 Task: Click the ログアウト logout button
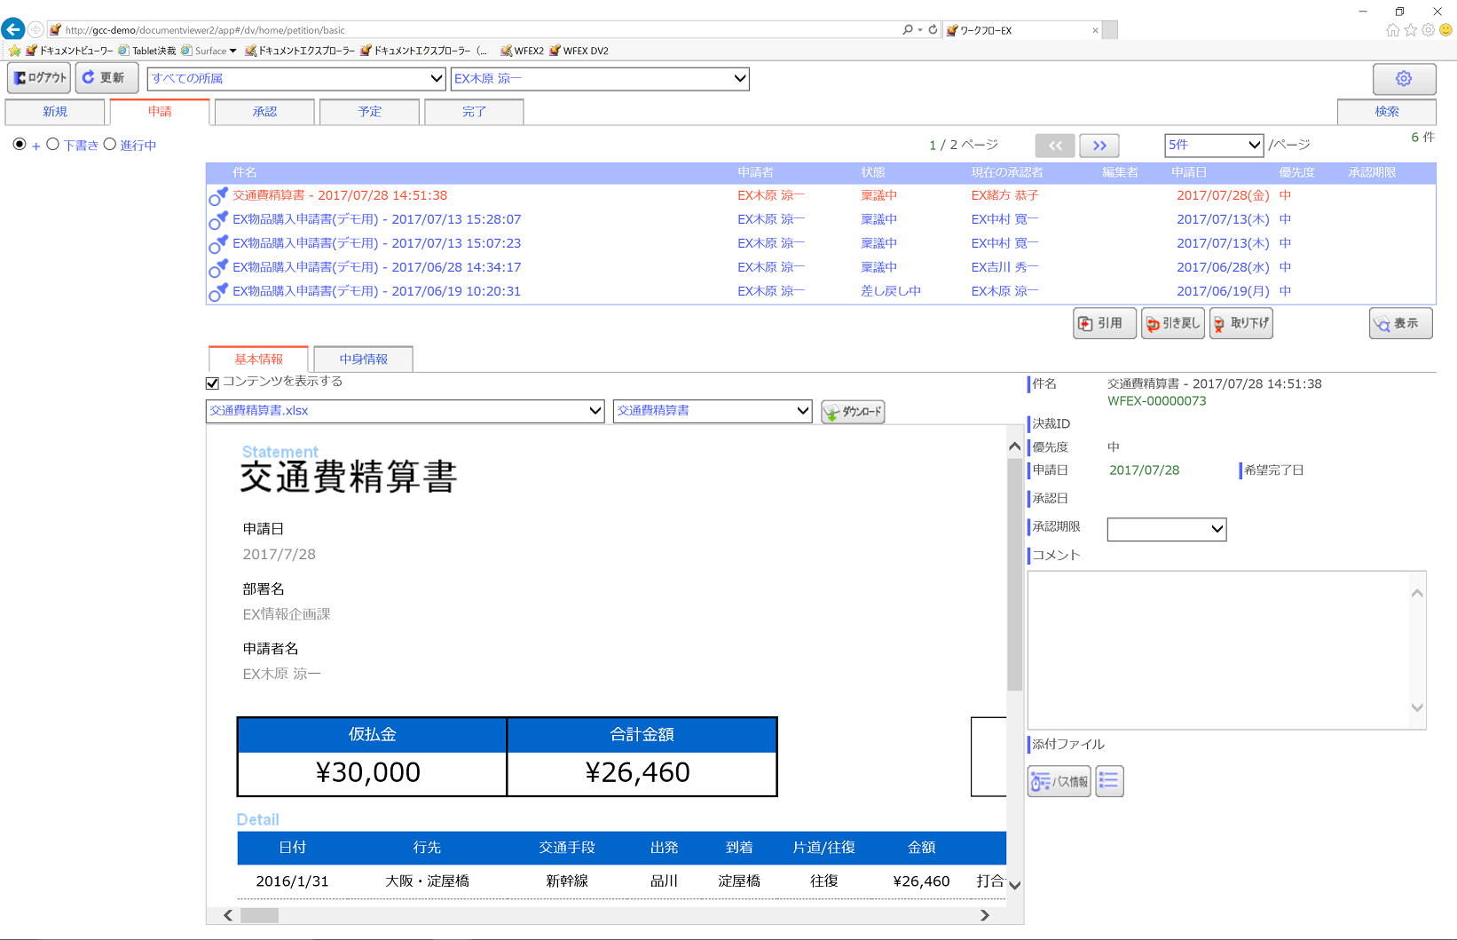[x=39, y=78]
